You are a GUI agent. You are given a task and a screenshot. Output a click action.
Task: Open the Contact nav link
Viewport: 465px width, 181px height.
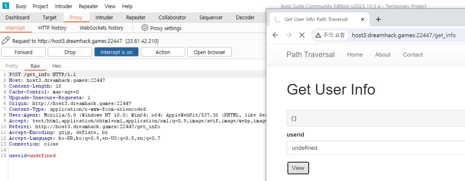(x=413, y=55)
